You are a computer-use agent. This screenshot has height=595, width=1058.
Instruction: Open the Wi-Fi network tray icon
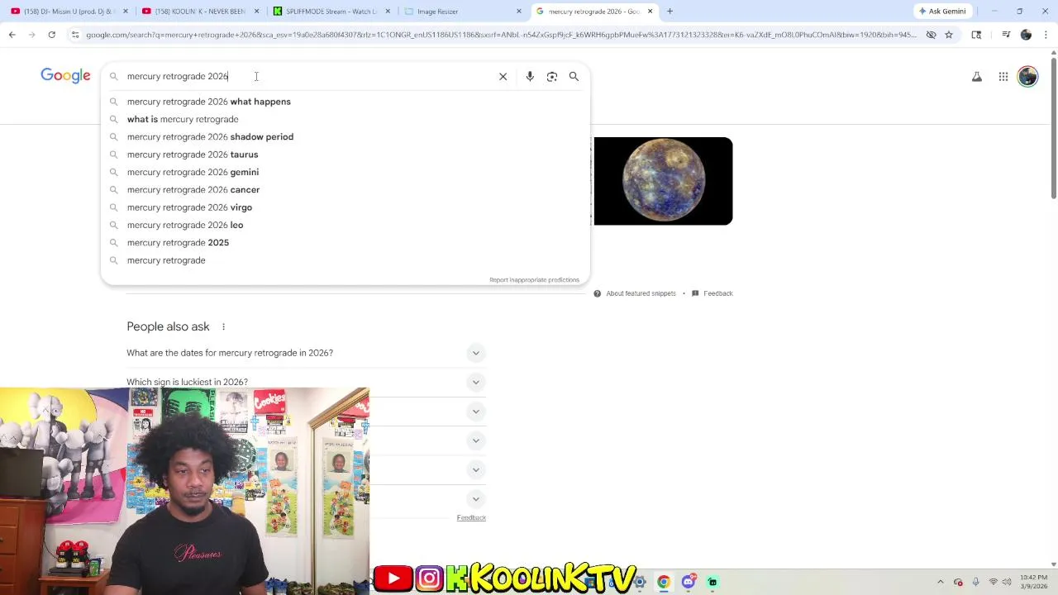pyautogui.click(x=994, y=582)
